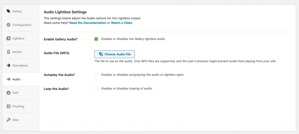Click the Enable Gallery Audio? label
Image resolution: width=299 pixels, height=134 pixels.
tap(61, 39)
